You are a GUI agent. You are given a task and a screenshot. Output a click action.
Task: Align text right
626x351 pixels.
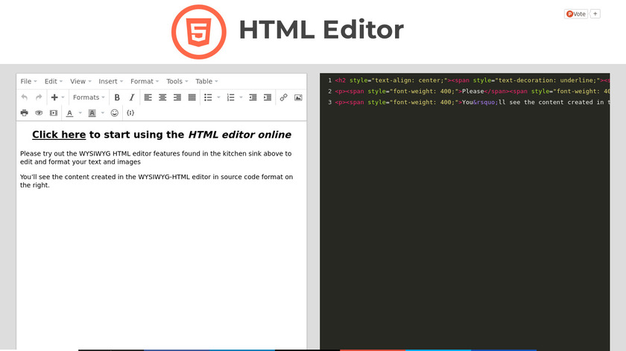177,97
